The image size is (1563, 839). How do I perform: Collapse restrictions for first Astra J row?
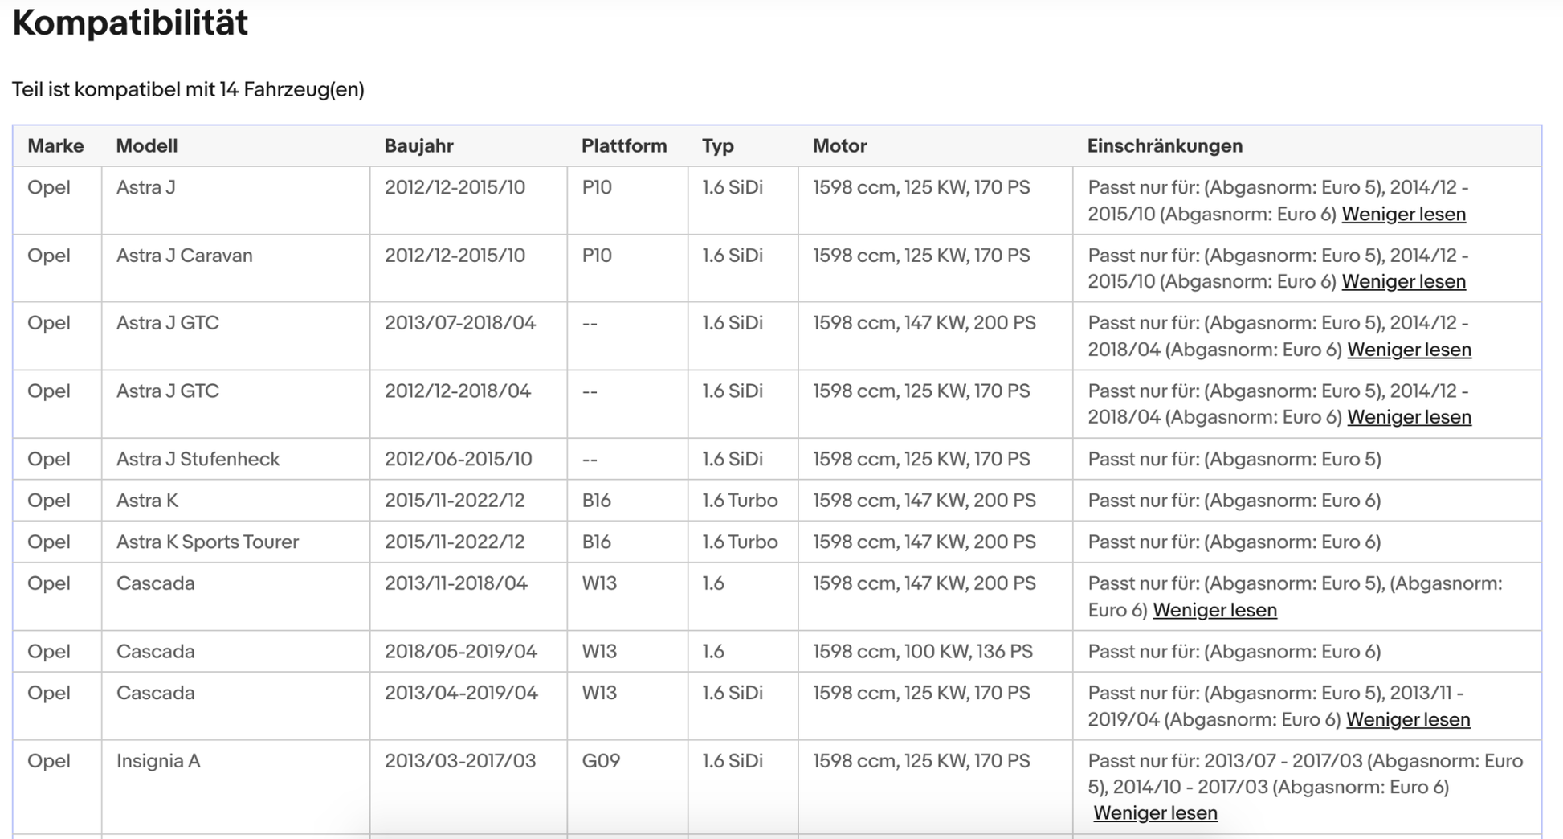[1403, 215]
